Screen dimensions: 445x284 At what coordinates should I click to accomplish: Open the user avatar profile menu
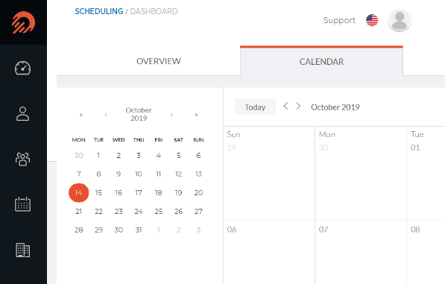[x=400, y=20]
